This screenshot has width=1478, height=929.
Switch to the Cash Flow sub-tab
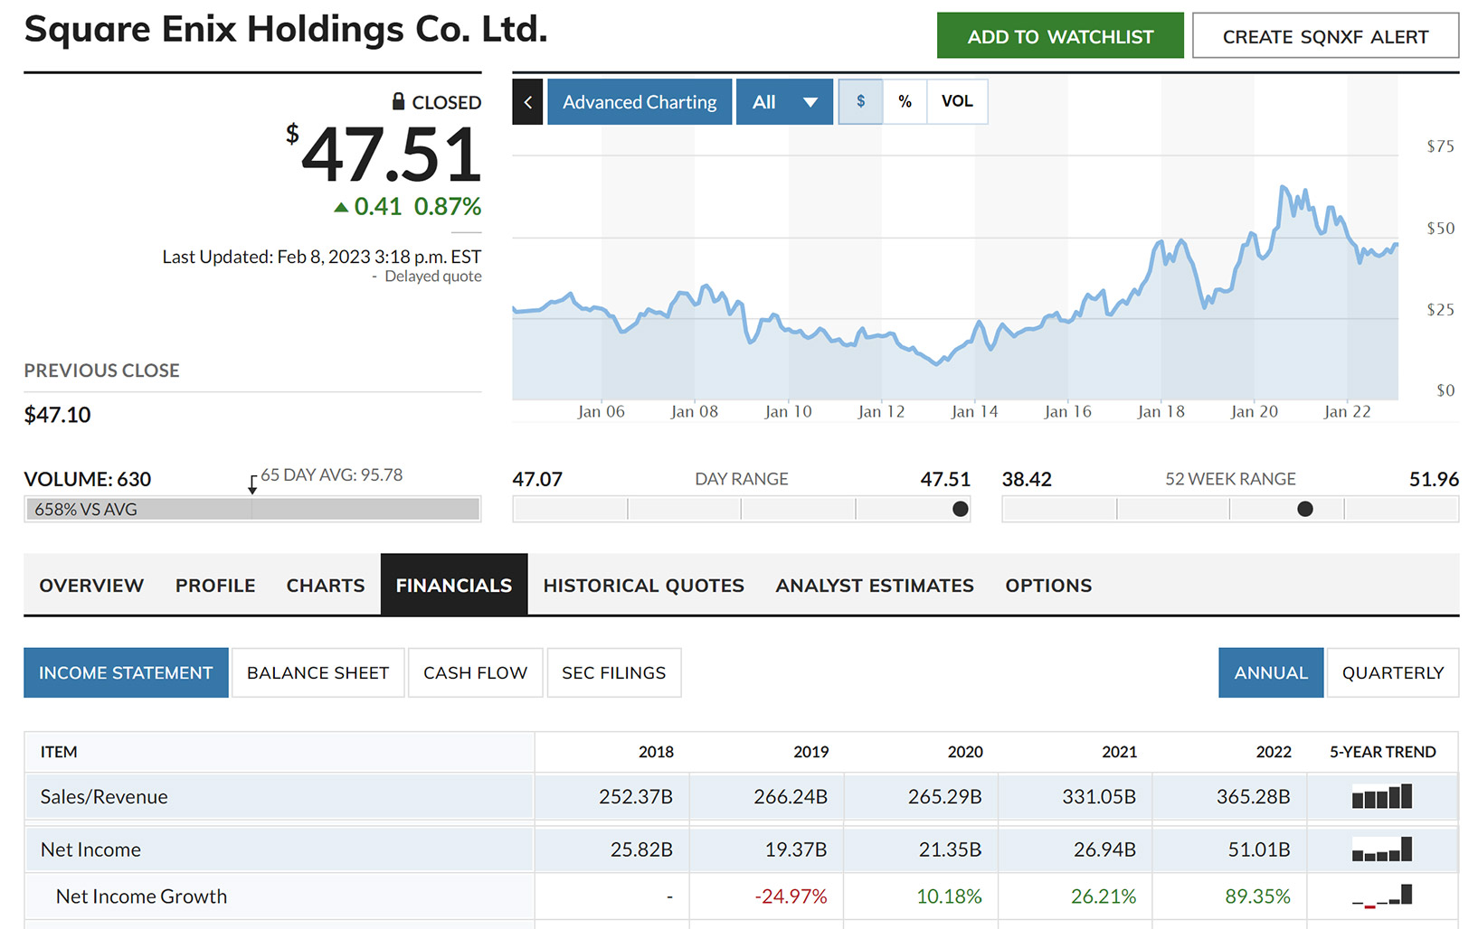pyautogui.click(x=475, y=672)
